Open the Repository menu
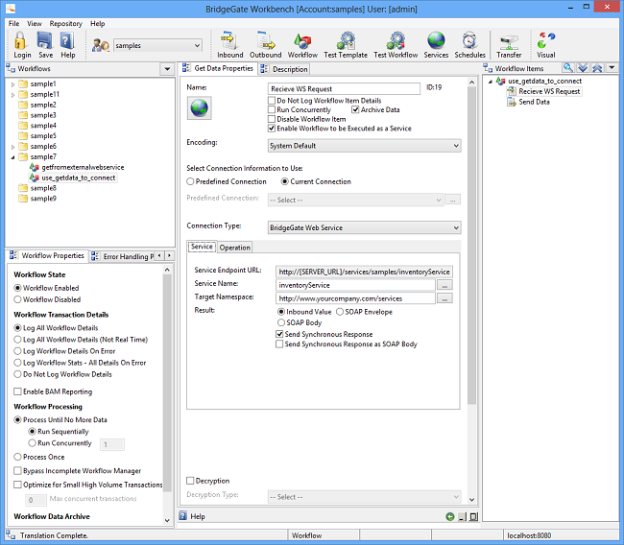624x545 pixels. [x=65, y=23]
